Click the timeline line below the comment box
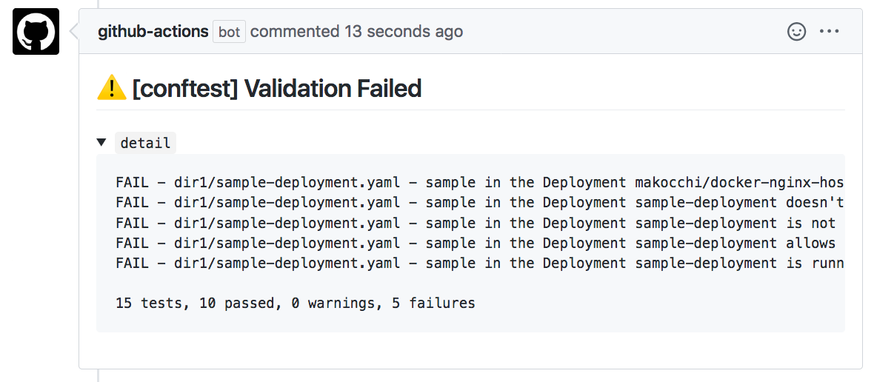This screenshot has height=382, width=877. pyautogui.click(x=98, y=375)
